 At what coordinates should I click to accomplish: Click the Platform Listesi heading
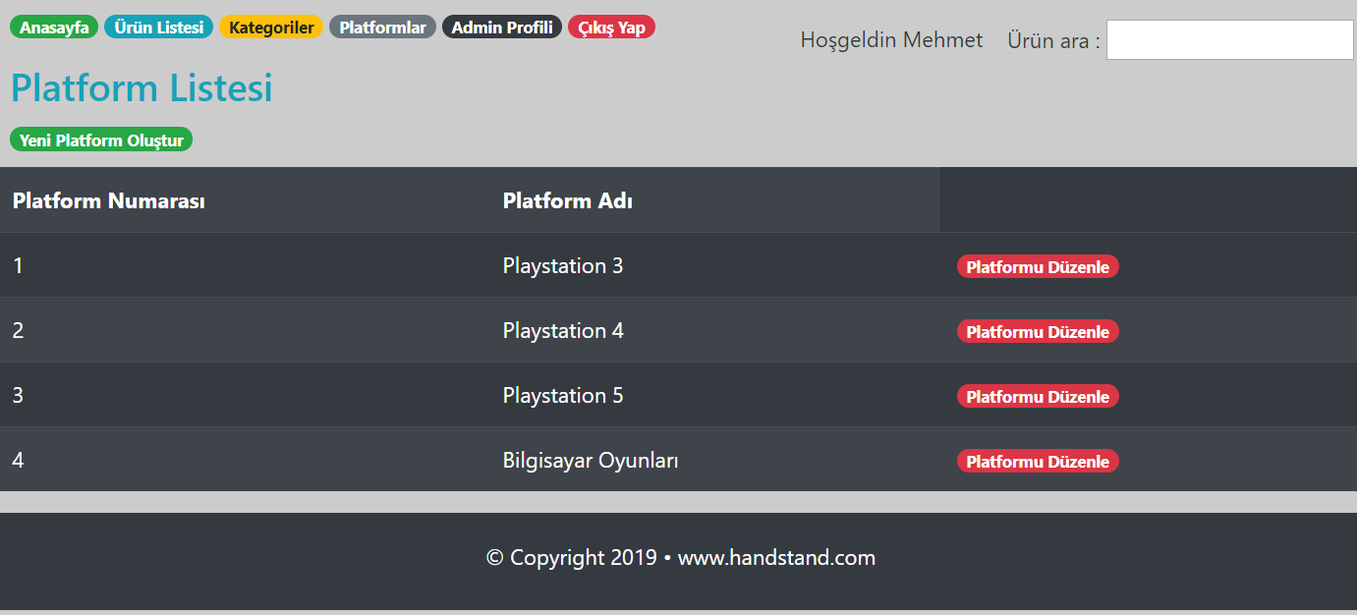click(x=141, y=88)
